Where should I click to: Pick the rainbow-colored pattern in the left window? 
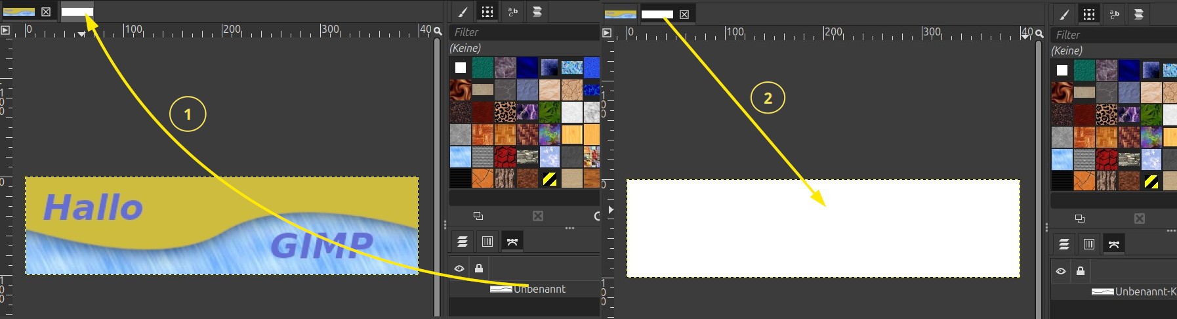point(550,135)
